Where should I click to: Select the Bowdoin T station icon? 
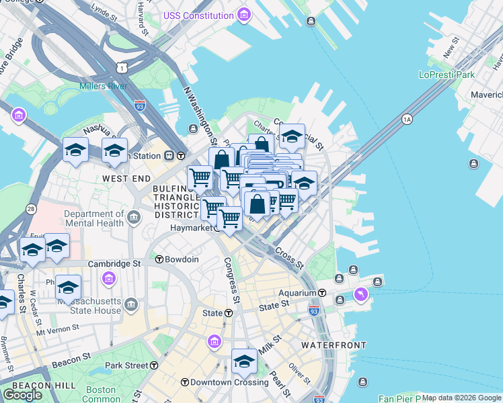click(x=159, y=259)
